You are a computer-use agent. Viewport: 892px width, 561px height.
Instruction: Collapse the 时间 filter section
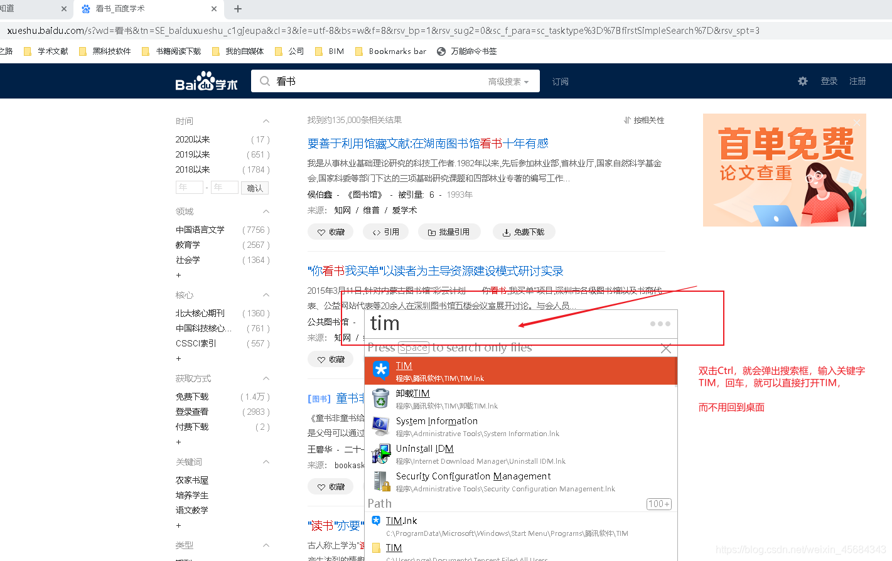tap(266, 121)
